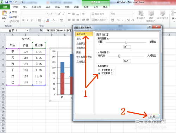Viewport: 176px width, 133px height.
Task: Click the align left icon
Action: [x=69, y=20]
